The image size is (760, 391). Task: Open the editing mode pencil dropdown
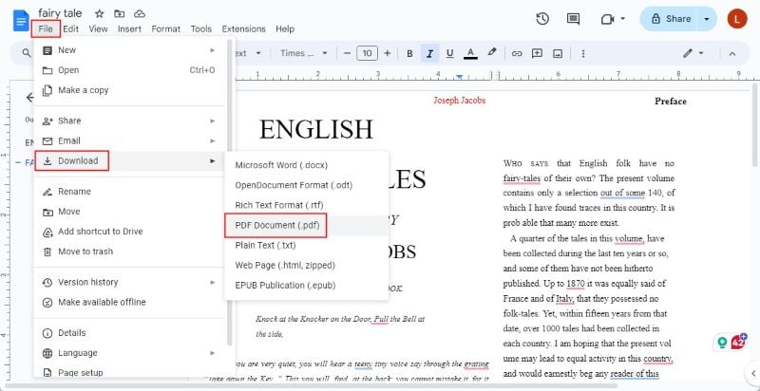pos(693,53)
